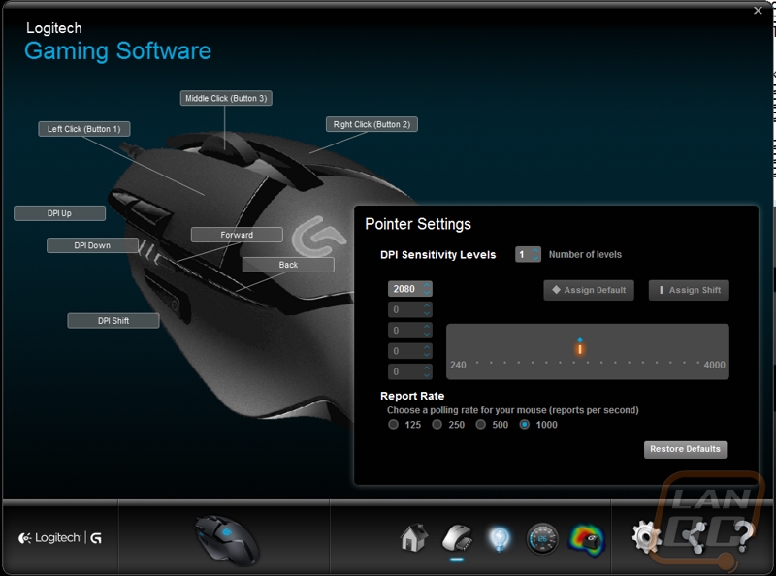This screenshot has width=776, height=576.
Task: Click the Left Click (Button 1) label
Action: pyautogui.click(x=84, y=129)
